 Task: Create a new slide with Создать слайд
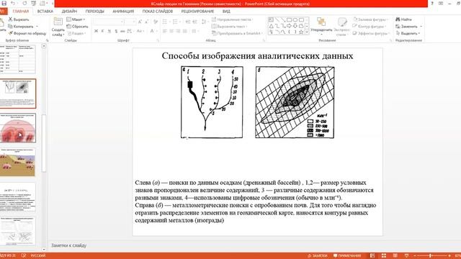pos(58,27)
